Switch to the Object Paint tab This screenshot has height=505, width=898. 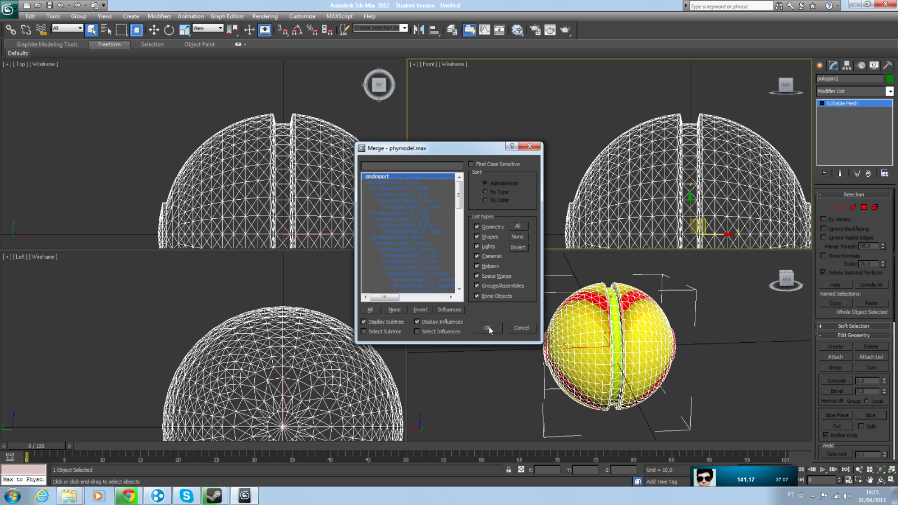199,44
